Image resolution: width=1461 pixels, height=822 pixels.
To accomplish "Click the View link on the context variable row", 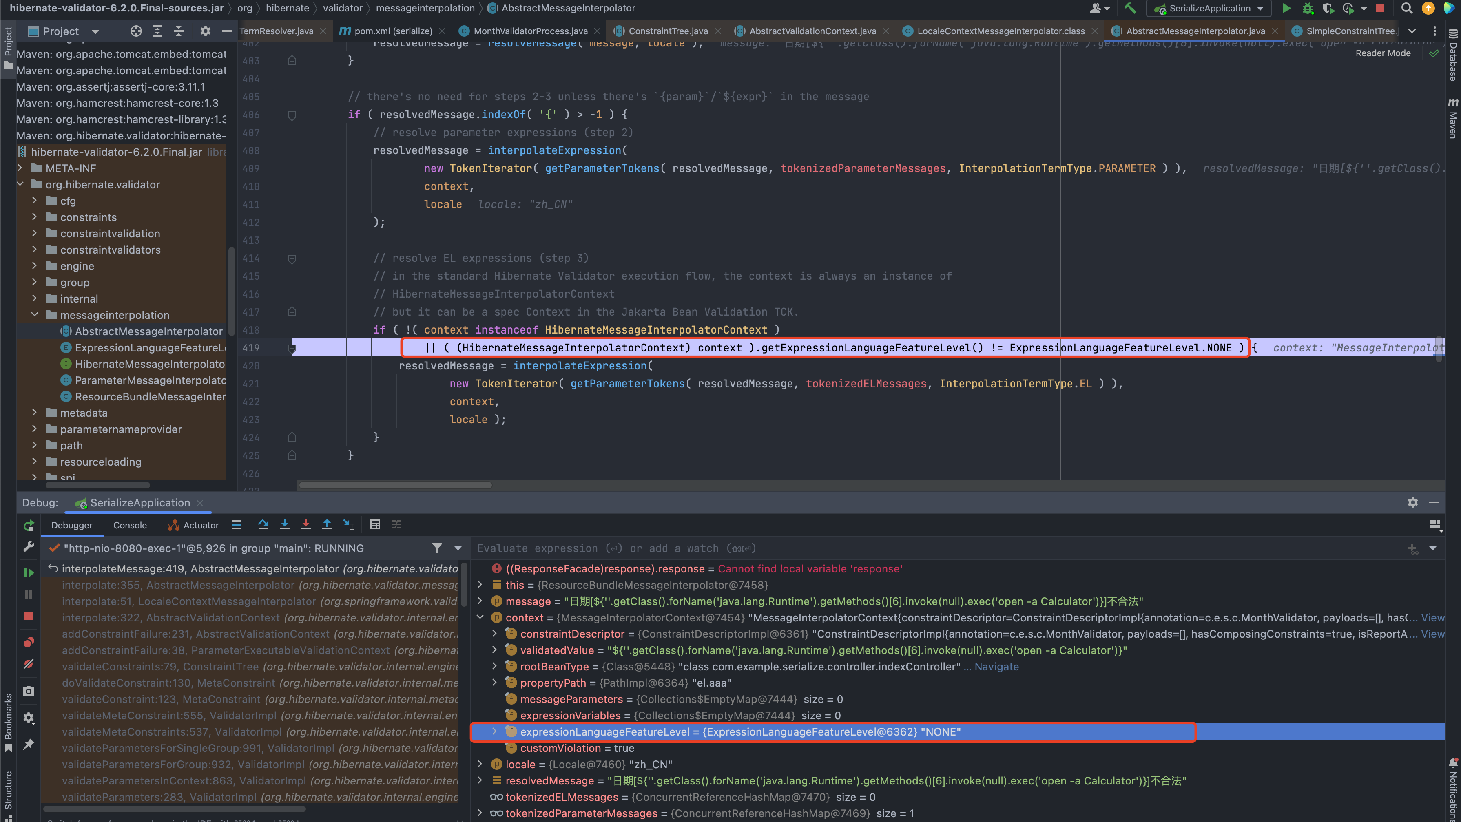I will point(1432,617).
